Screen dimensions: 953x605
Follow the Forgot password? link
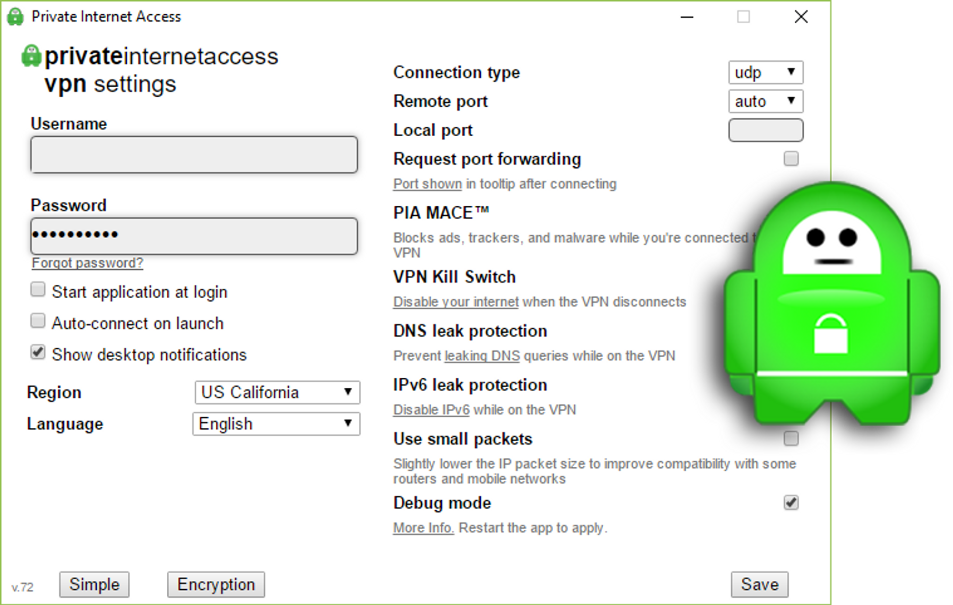point(88,263)
